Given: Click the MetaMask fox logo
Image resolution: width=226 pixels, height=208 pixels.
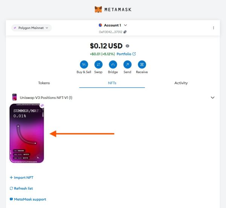Looking at the screenshot, I should 98,9.
